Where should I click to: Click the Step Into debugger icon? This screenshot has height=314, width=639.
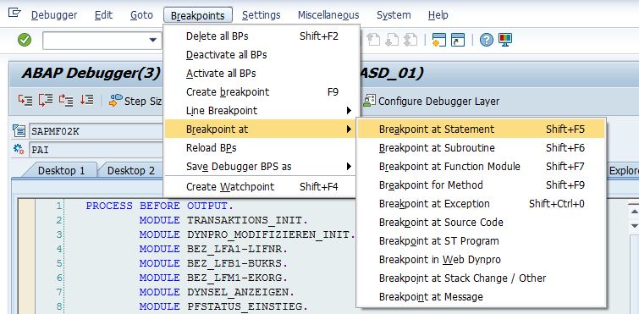25,100
